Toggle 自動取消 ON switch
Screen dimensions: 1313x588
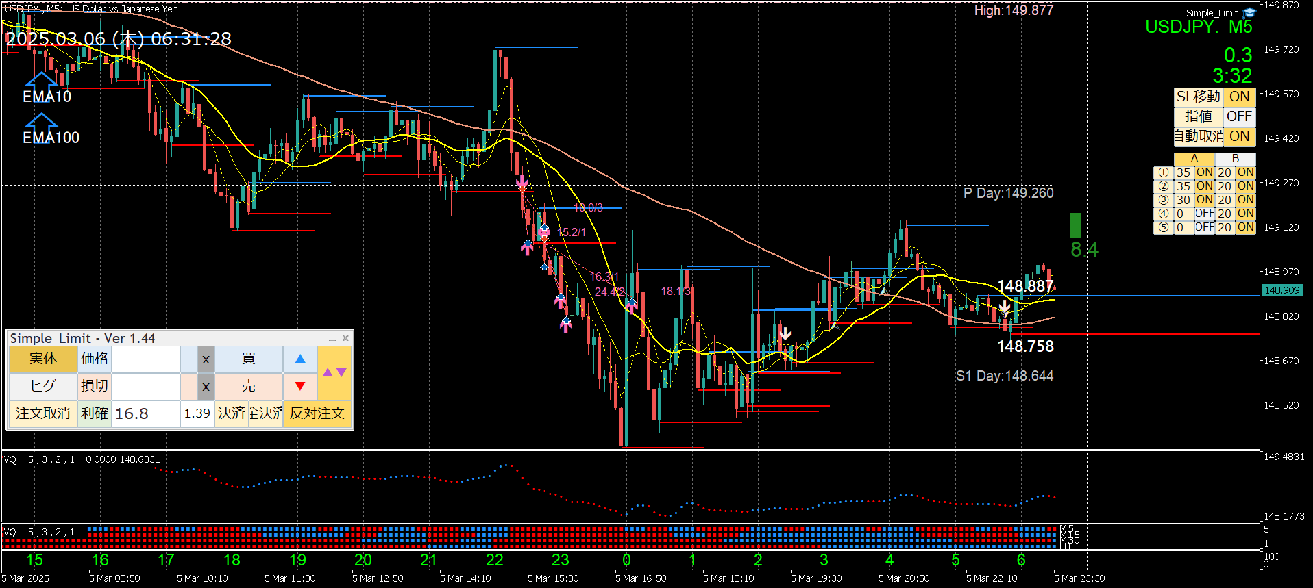coord(1239,136)
